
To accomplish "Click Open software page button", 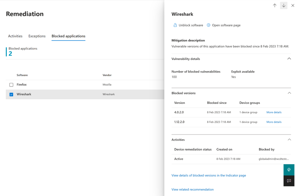I will point(224,25).
